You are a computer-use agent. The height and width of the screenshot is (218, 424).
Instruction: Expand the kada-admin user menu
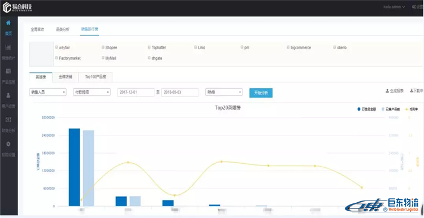394,6
